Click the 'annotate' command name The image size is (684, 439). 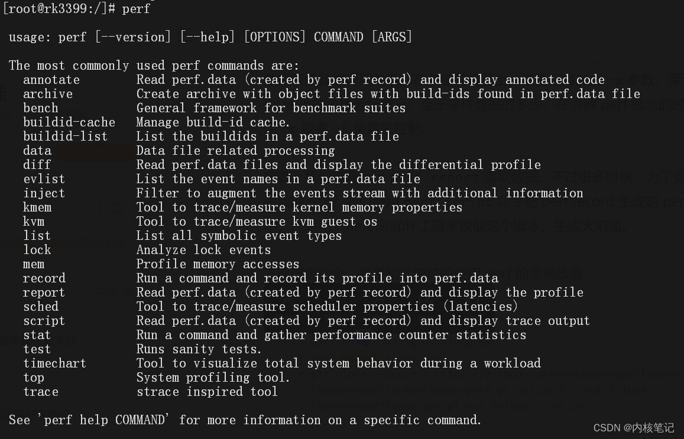[x=51, y=80]
